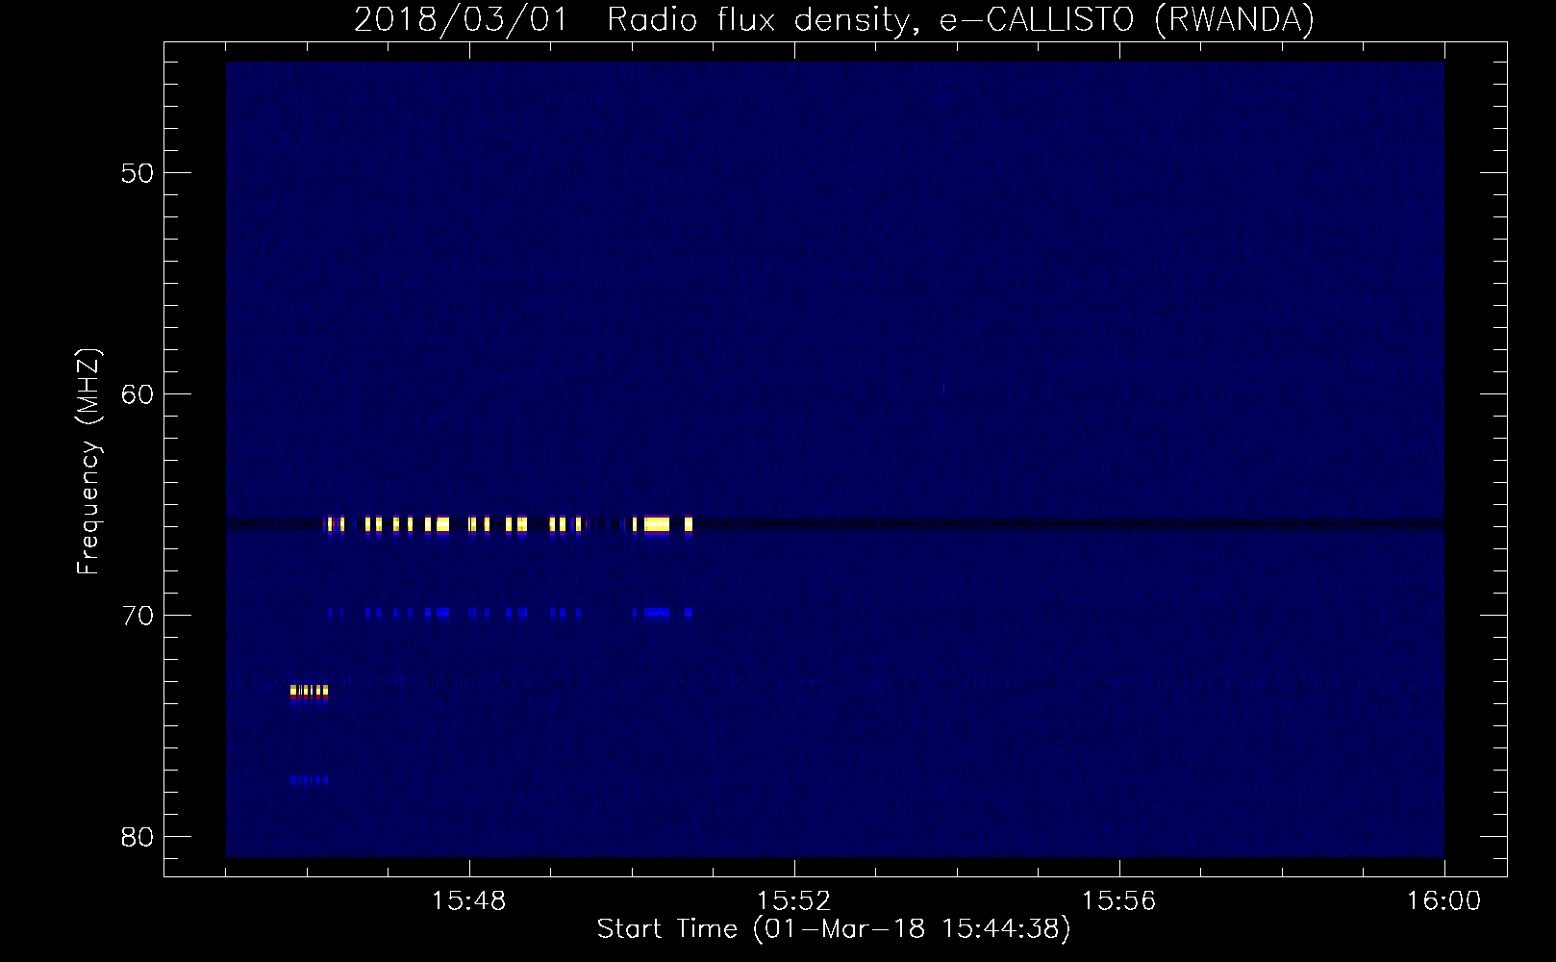The width and height of the screenshot is (1556, 962).
Task: Click the "Start Time (01-Mar-18 15:44:38)" label
Action: 834,929
